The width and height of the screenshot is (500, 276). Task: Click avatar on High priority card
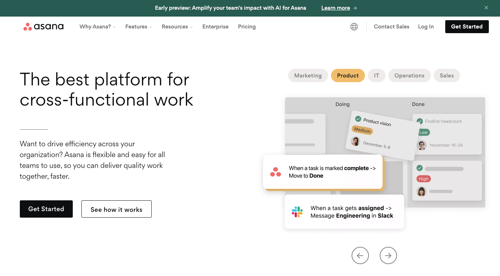coord(422,191)
